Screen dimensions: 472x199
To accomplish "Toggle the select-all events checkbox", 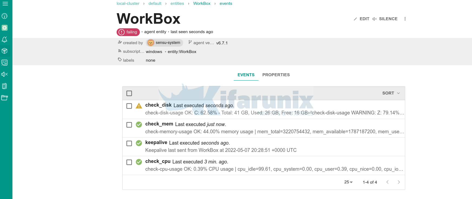I will 129,93.
